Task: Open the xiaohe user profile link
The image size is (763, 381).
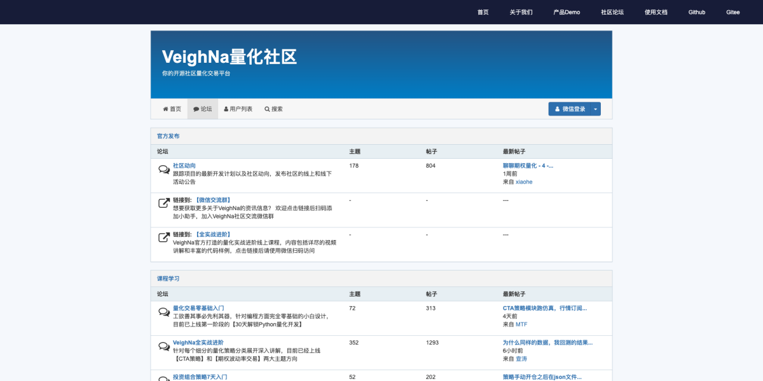Action: pos(523,182)
